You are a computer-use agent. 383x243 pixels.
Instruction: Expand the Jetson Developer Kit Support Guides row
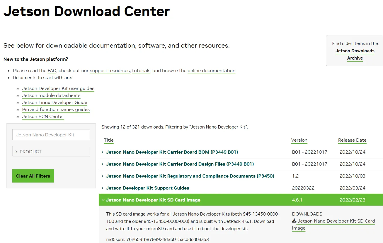click(102, 188)
